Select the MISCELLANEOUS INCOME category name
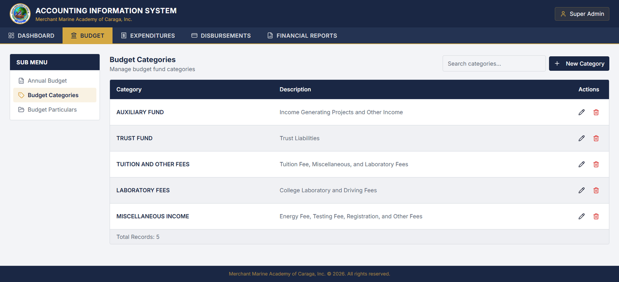 153,216
